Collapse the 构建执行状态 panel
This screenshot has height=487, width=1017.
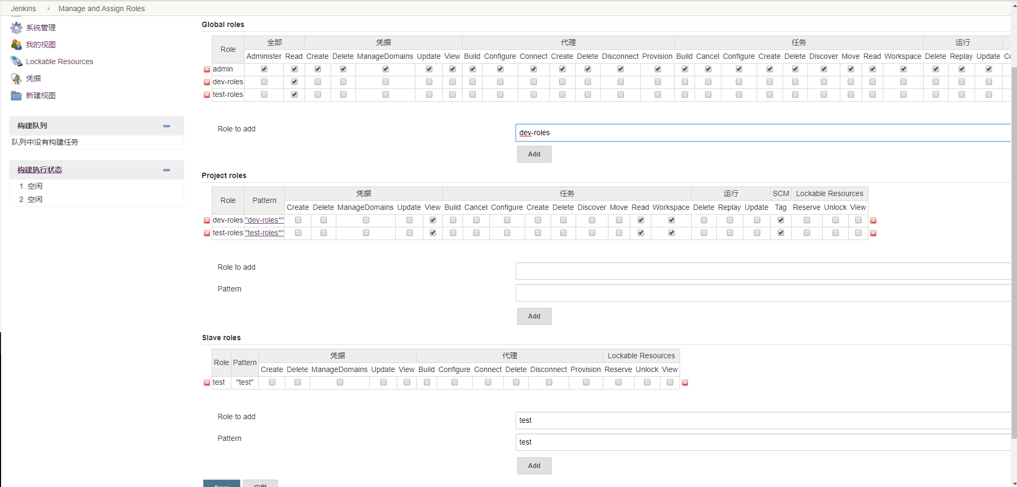point(167,170)
